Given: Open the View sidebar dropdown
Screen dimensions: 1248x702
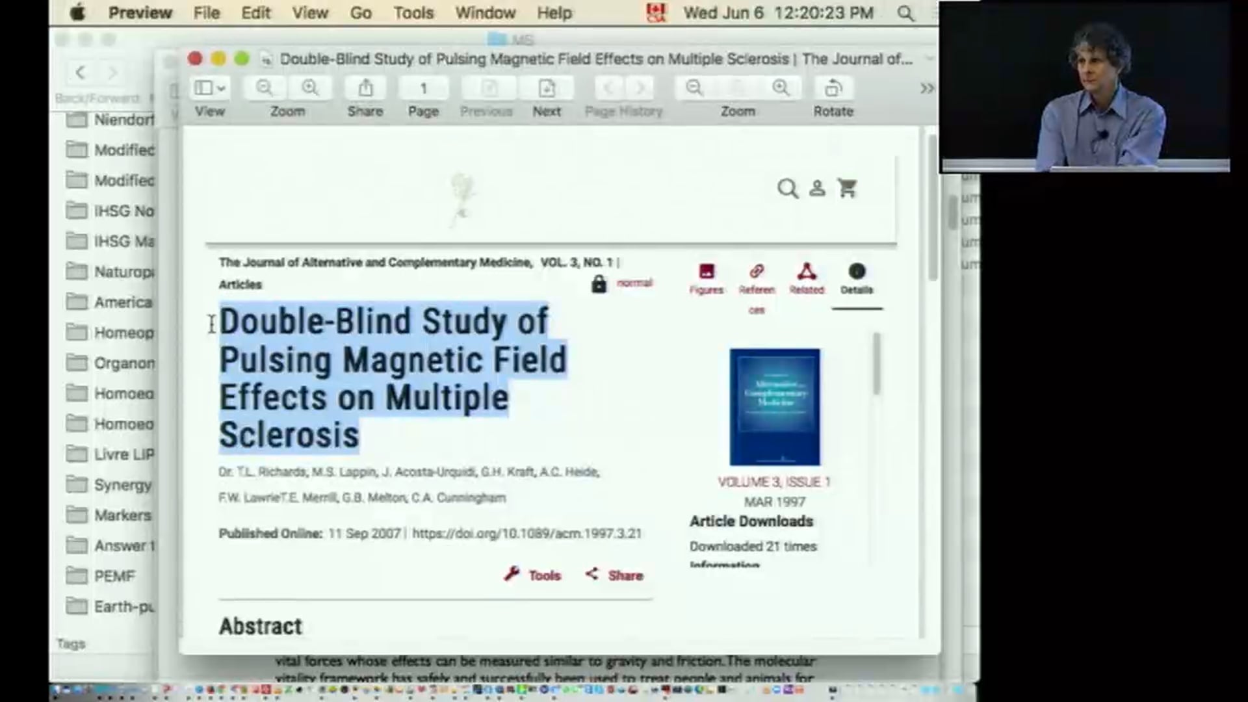Looking at the screenshot, I should pos(209,88).
